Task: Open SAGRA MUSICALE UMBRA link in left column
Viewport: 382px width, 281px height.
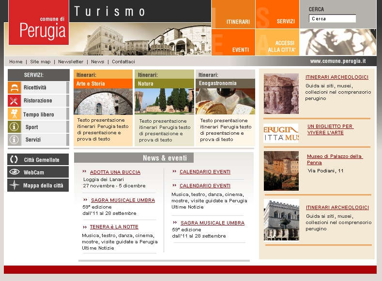Action: pyautogui.click(x=123, y=200)
